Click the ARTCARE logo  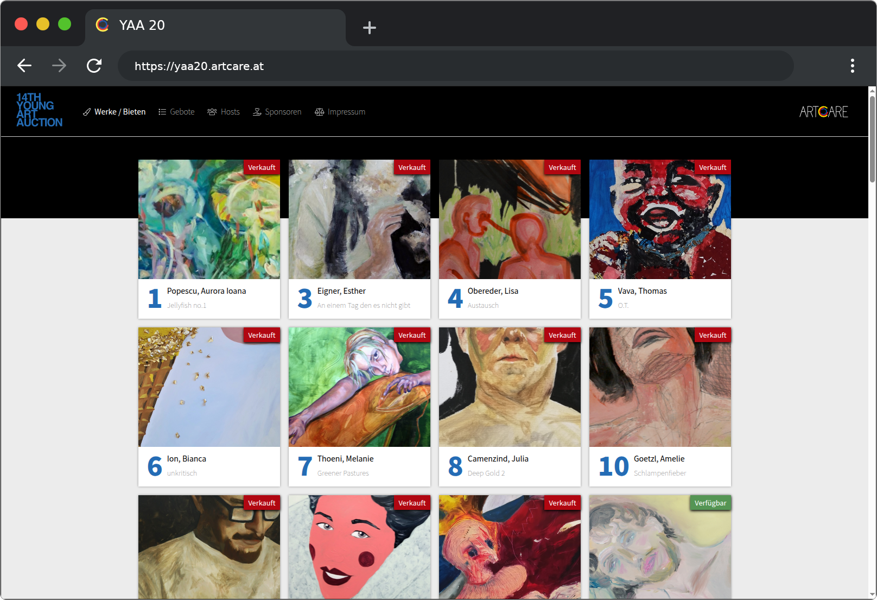(823, 112)
